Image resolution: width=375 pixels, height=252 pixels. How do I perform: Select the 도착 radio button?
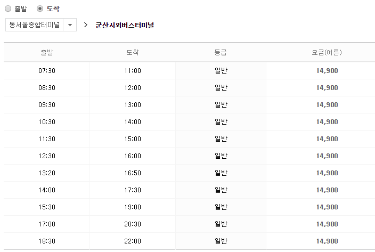click(x=40, y=9)
